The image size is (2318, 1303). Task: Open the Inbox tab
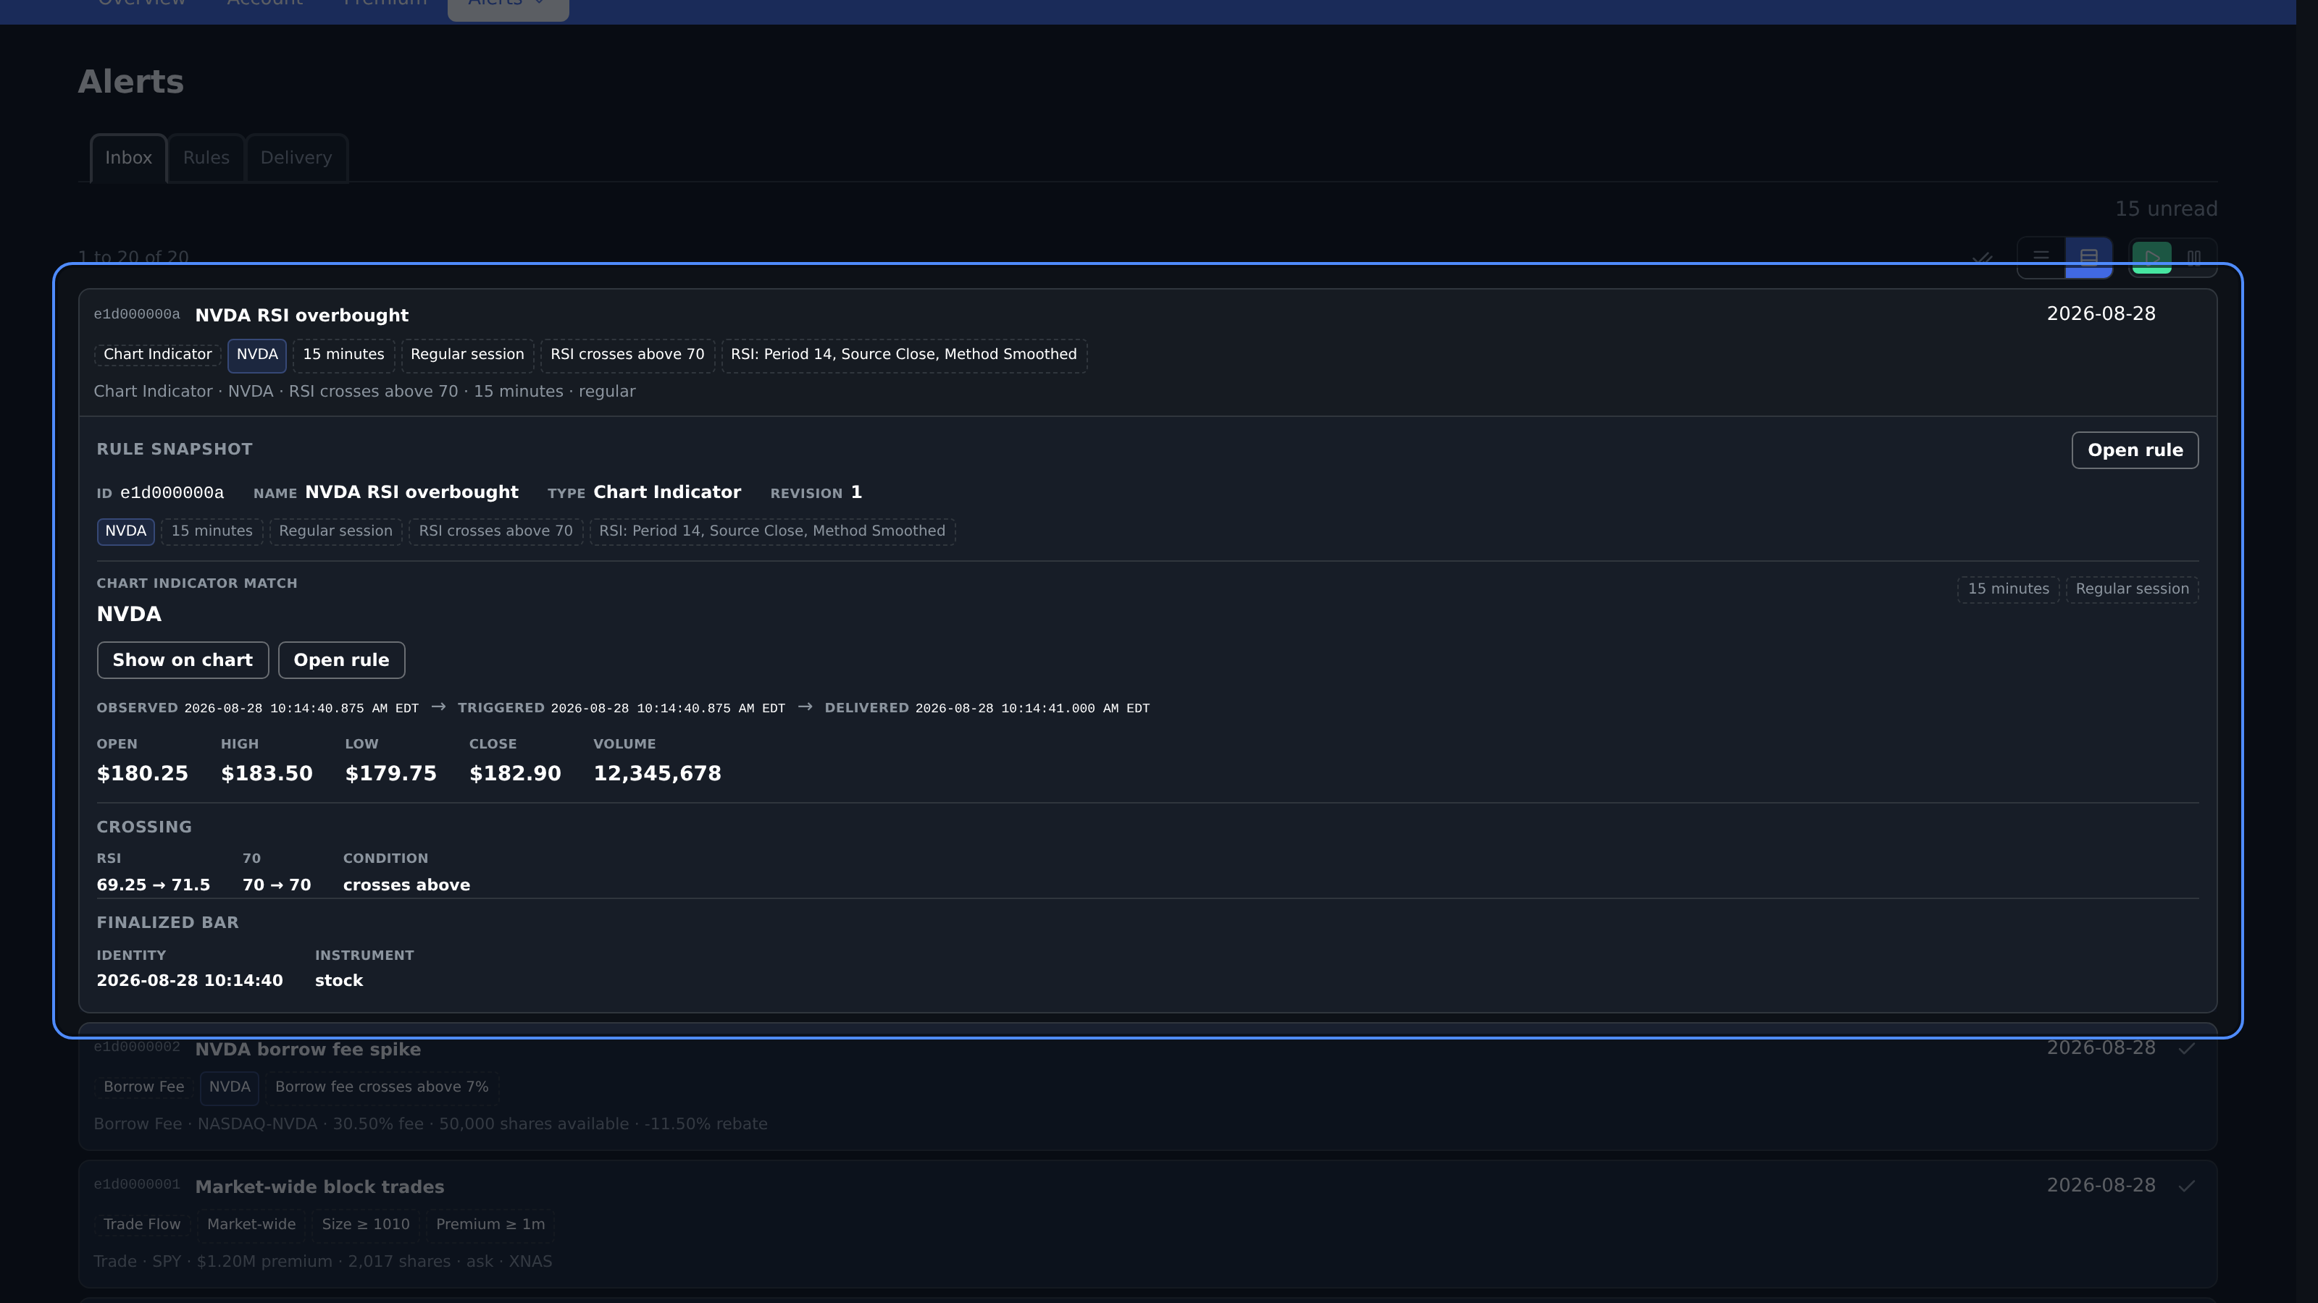129,159
